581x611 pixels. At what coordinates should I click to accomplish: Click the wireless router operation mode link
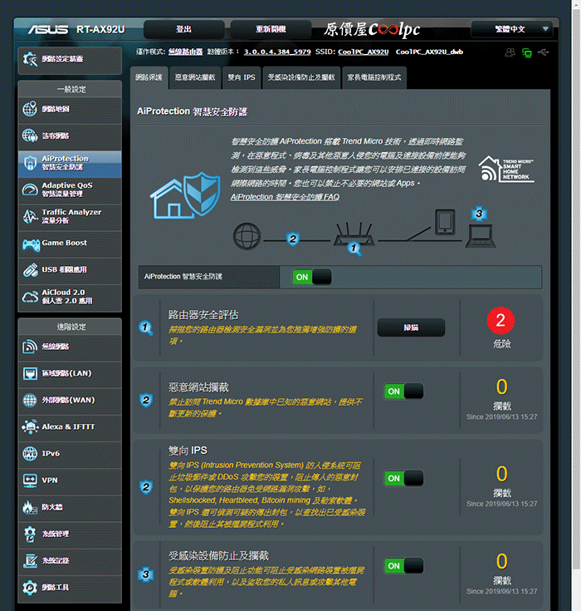(x=186, y=52)
